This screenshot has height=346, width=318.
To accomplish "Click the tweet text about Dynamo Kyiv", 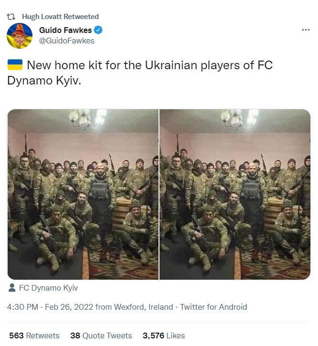I will [140, 73].
